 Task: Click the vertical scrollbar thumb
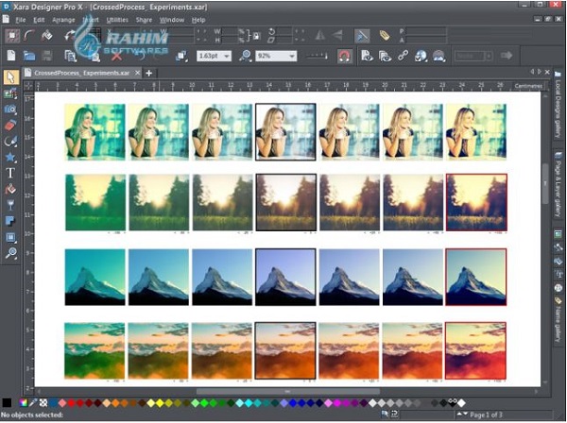click(x=545, y=185)
